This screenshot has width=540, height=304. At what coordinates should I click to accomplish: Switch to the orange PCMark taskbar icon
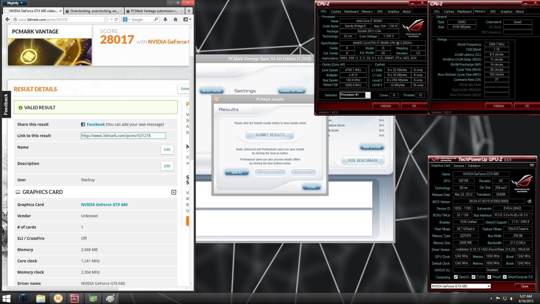(x=58, y=298)
